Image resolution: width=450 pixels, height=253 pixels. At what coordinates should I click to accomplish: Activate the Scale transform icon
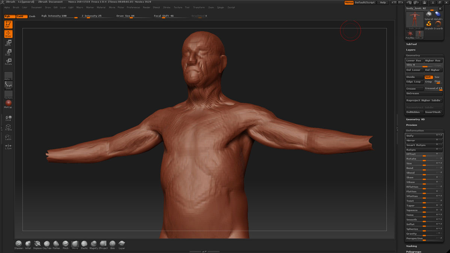click(x=8, y=52)
